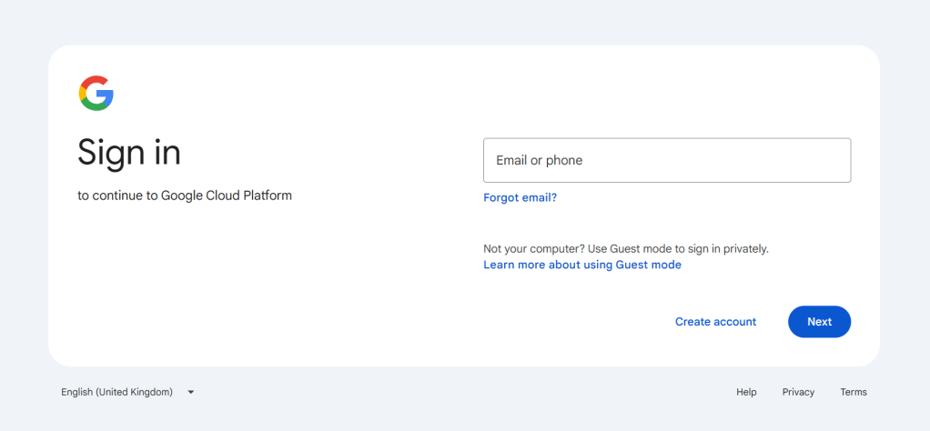Open Learn more about using Guest mode

tap(581, 265)
